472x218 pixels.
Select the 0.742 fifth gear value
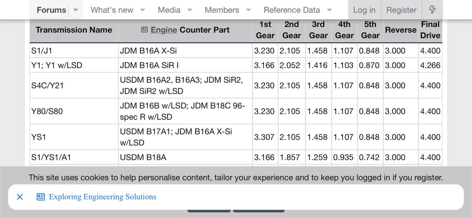coord(370,157)
